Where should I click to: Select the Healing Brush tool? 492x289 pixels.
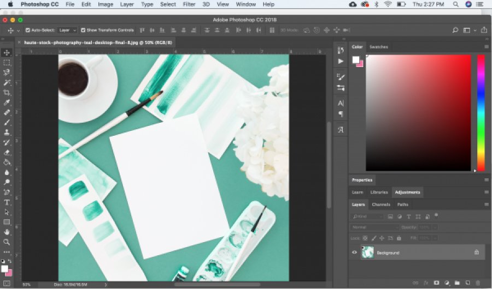(x=7, y=112)
